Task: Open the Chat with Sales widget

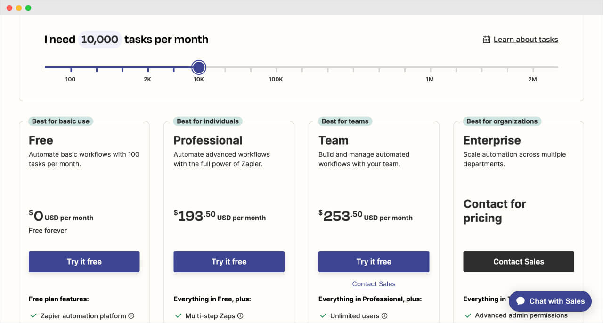Action: (x=550, y=301)
